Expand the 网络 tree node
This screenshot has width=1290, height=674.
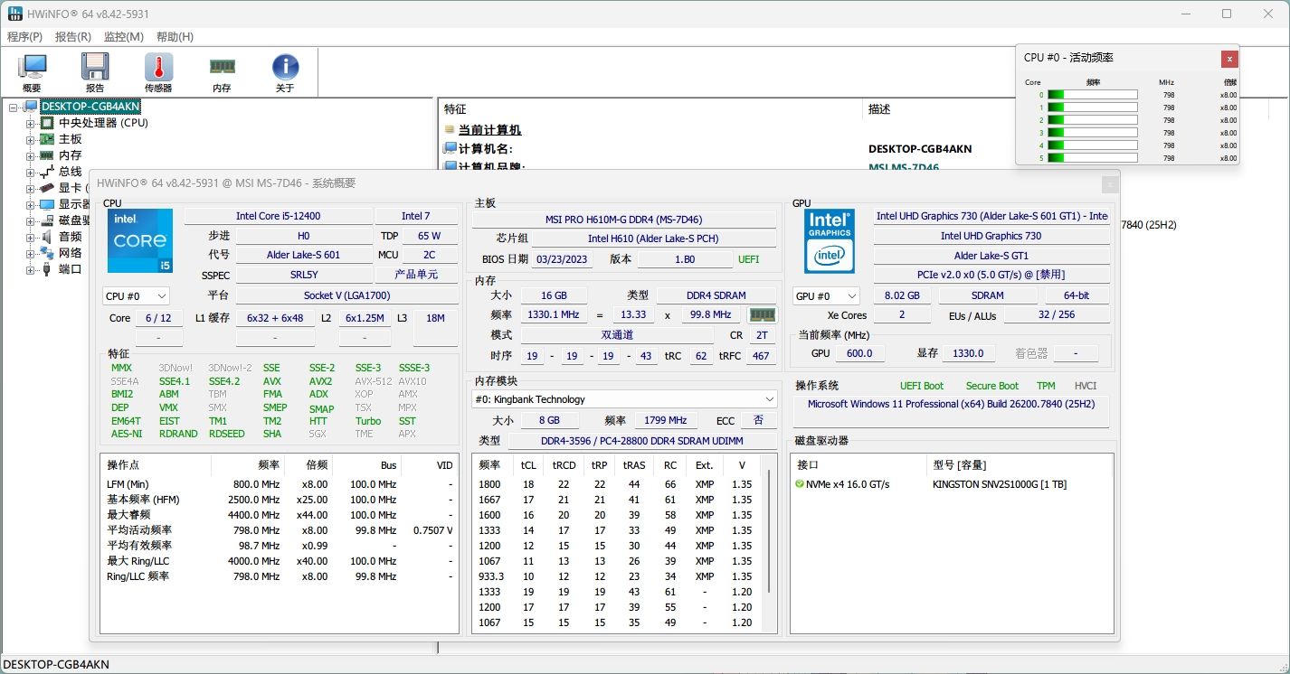[30, 254]
